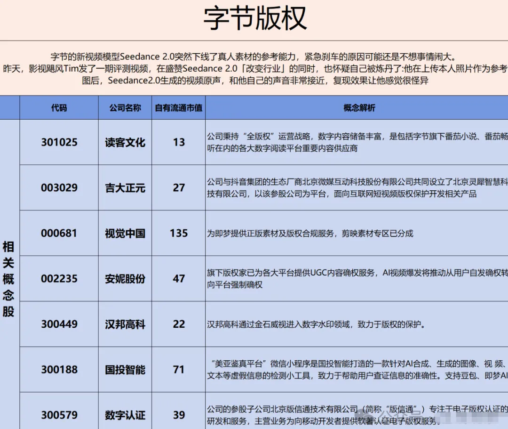Viewport: 508px width, 429px height.
Task: Click the 读客文化 concept description text
Action: [x=357, y=142]
